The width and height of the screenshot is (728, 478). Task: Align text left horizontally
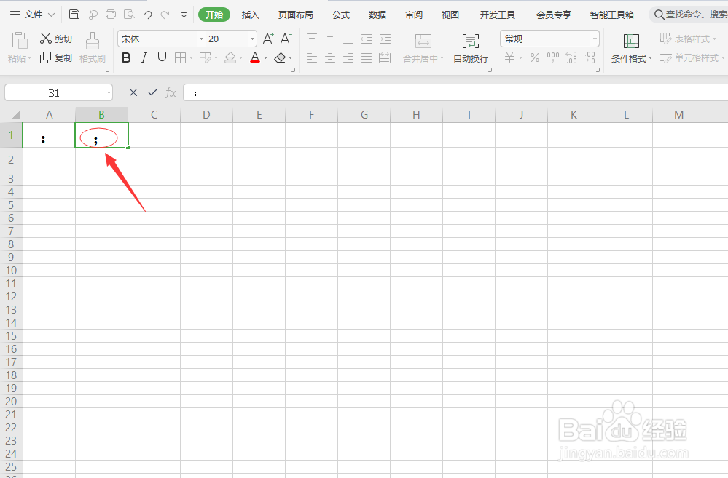tap(312, 58)
